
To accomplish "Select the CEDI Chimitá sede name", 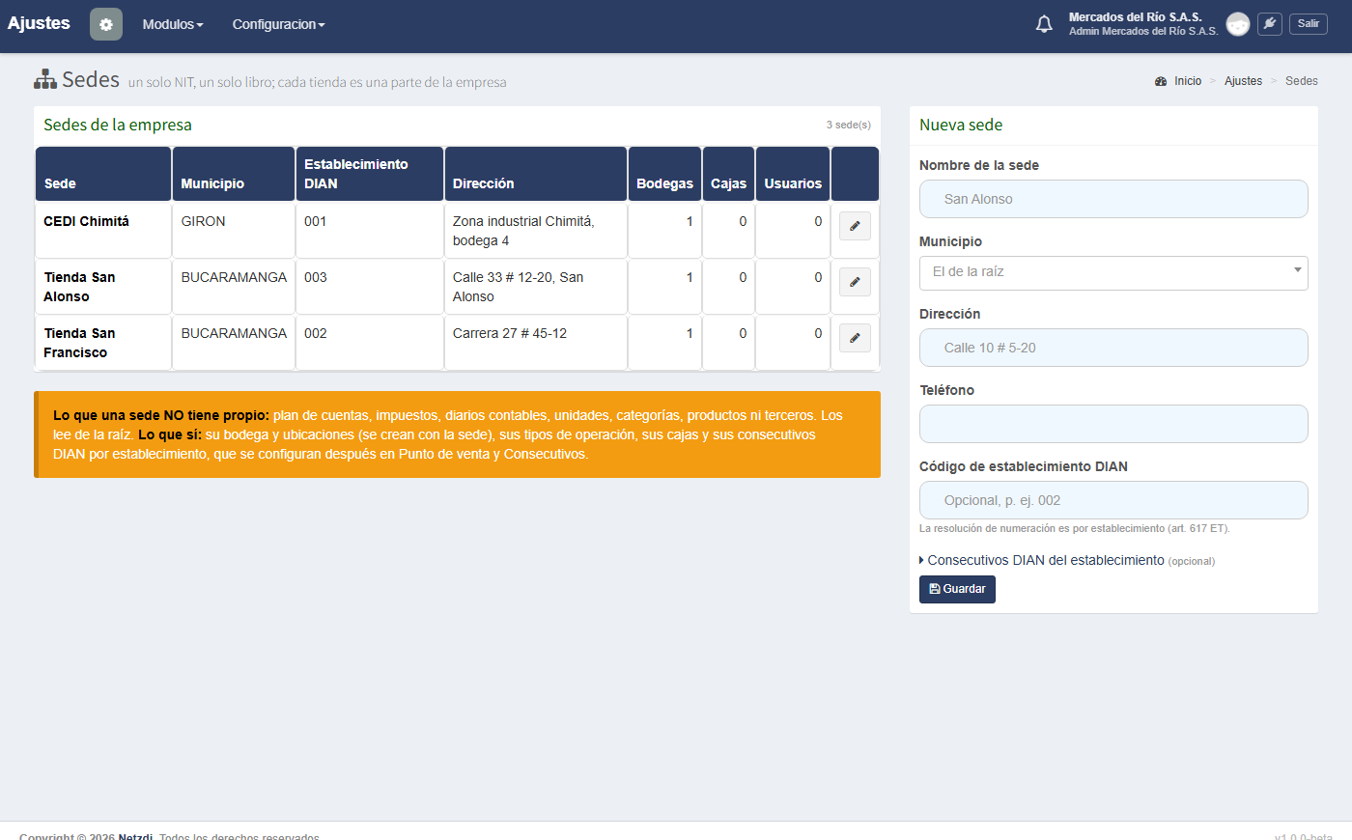I will (86, 221).
